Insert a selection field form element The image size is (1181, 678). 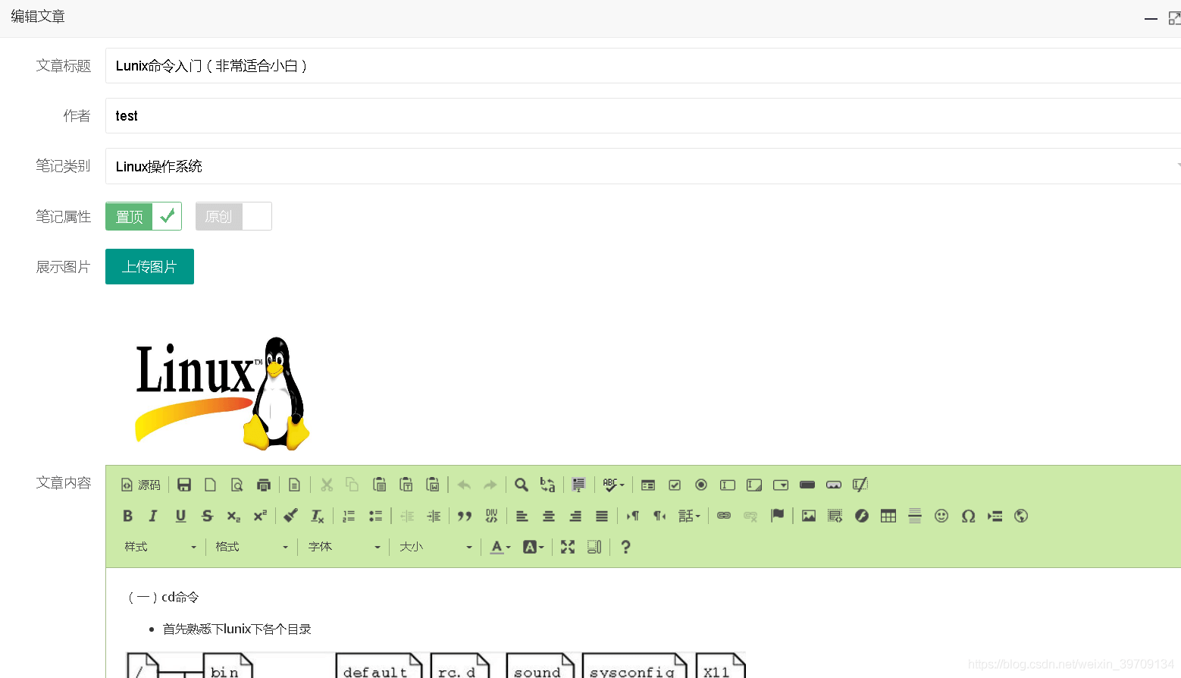pyautogui.click(x=781, y=485)
